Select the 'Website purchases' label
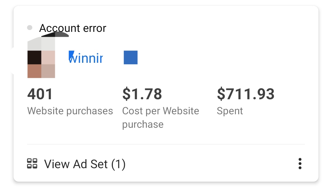The image size is (332, 189). pos(70,111)
